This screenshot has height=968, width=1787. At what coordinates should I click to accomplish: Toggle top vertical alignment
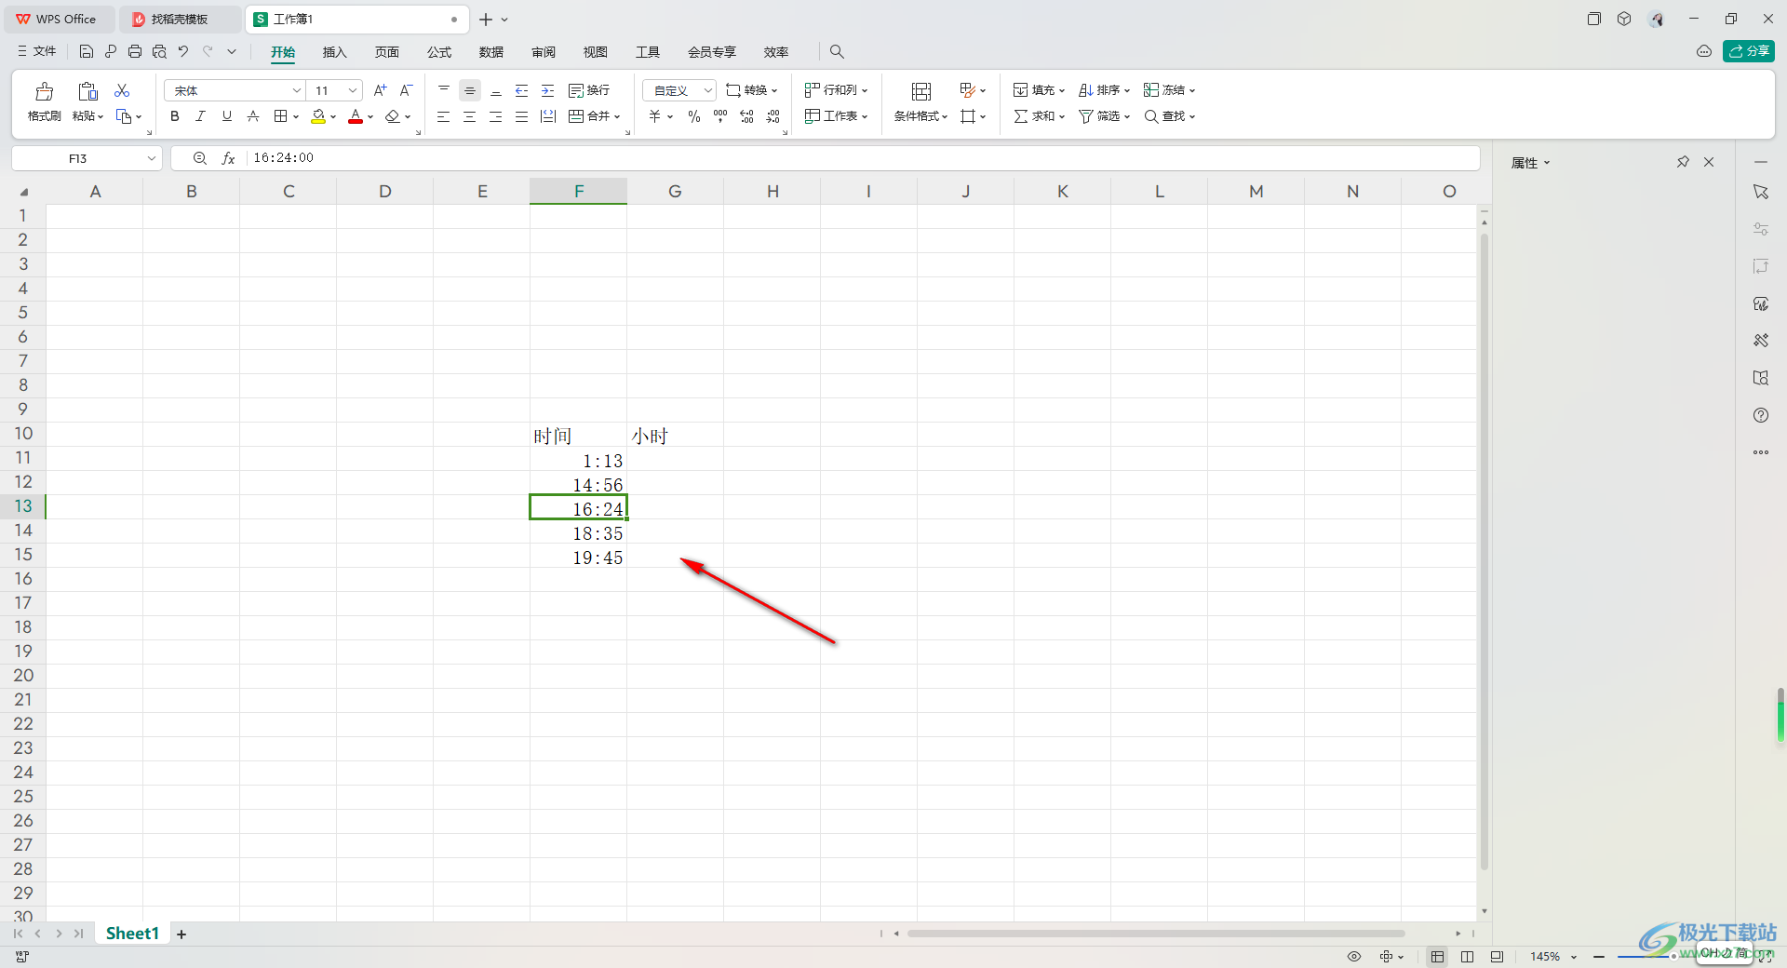(444, 90)
